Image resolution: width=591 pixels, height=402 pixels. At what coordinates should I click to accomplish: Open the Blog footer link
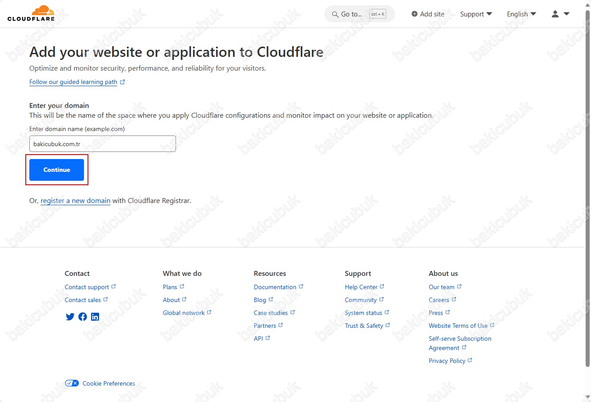(260, 300)
